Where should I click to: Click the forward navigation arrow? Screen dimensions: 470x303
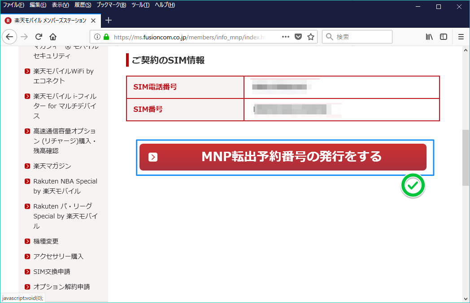point(24,37)
